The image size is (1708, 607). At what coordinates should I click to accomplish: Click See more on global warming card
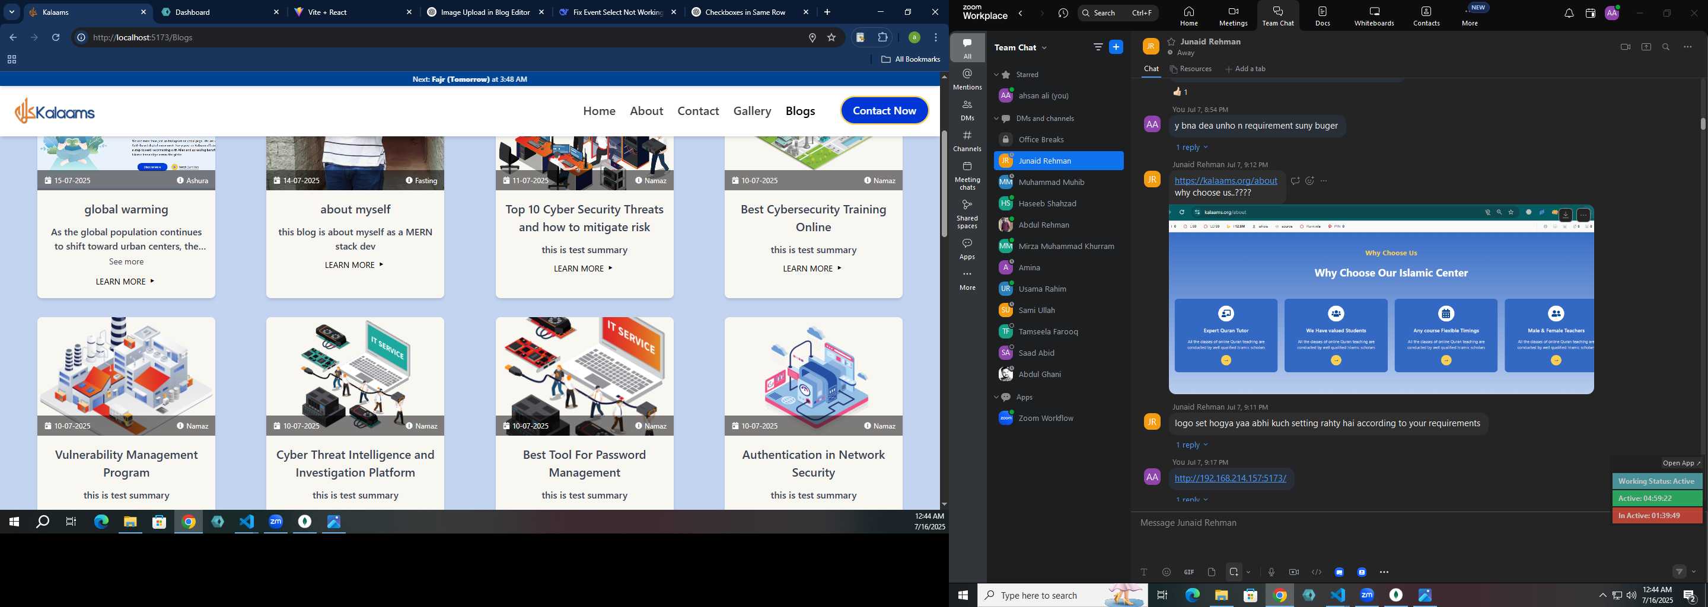coord(126,262)
